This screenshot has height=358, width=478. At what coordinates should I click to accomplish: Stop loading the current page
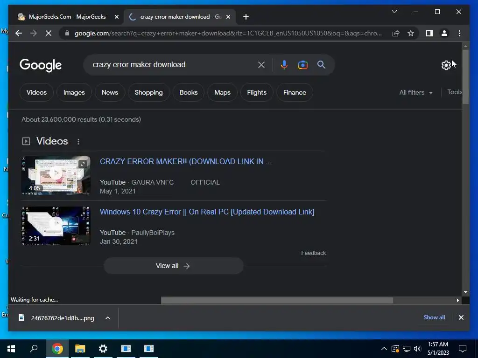click(49, 33)
